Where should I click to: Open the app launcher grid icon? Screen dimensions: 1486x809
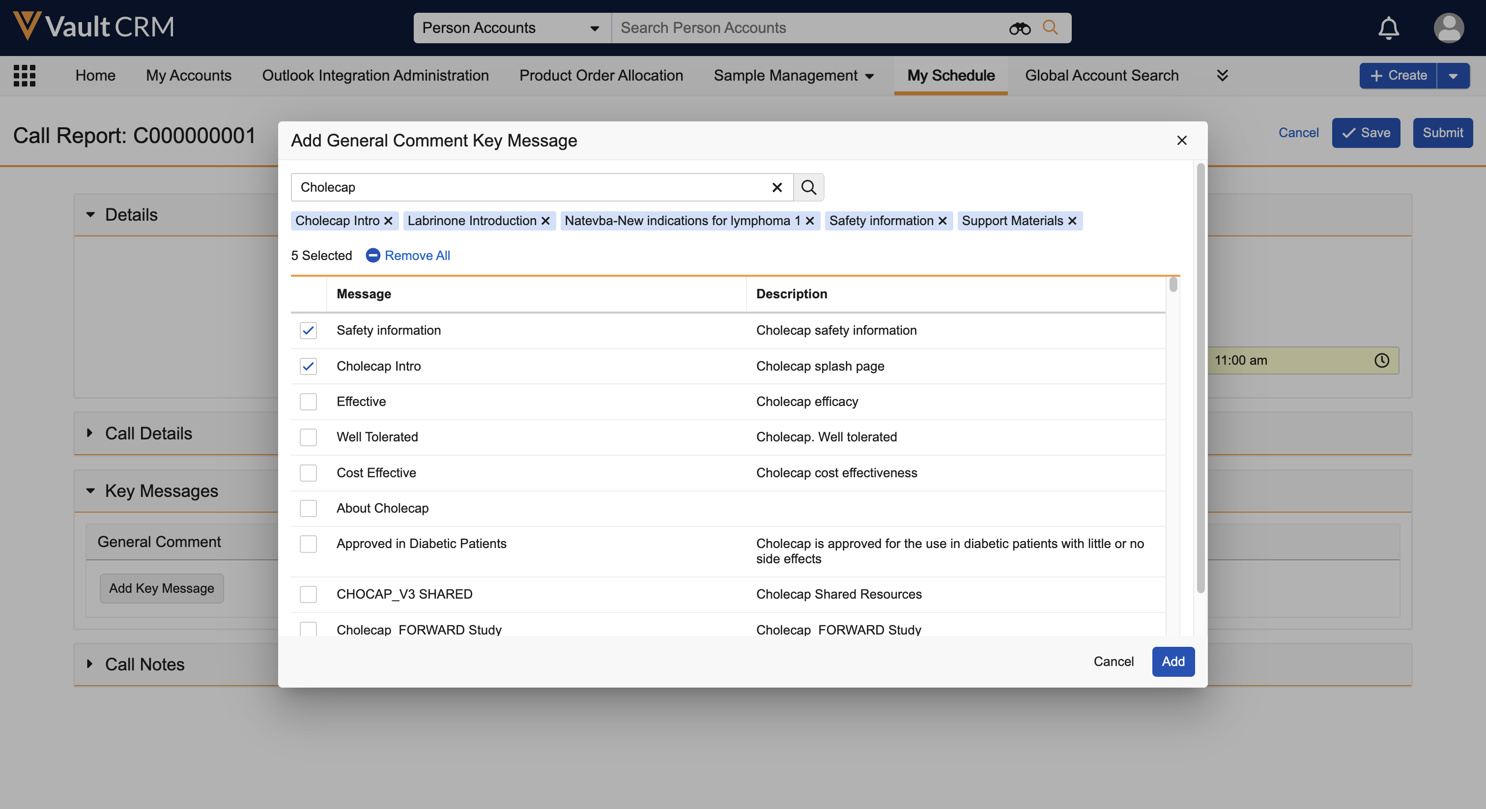coord(24,76)
